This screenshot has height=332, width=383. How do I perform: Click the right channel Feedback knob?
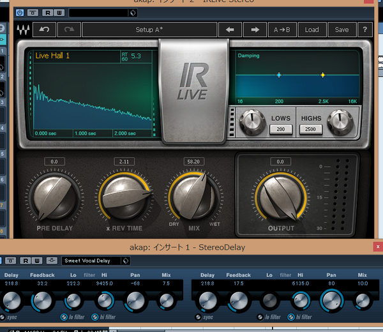pyautogui.click(x=239, y=301)
